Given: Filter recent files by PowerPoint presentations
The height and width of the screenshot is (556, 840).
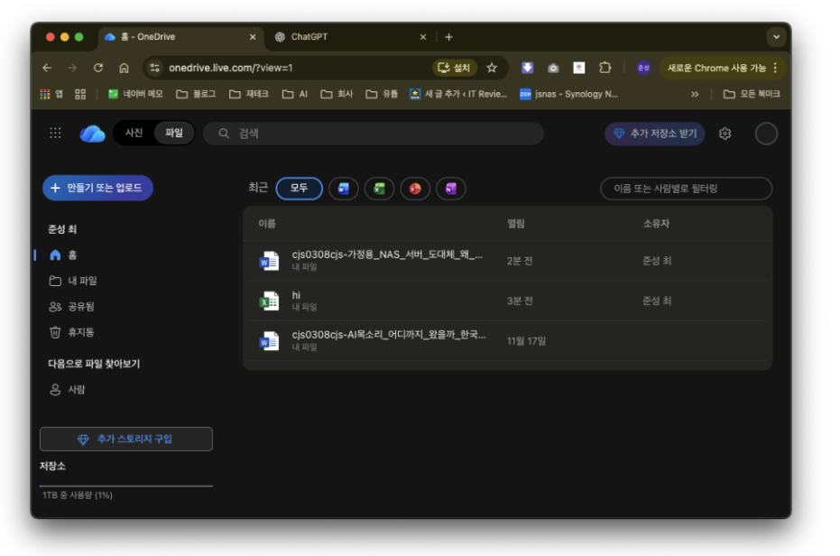Looking at the screenshot, I should (415, 189).
